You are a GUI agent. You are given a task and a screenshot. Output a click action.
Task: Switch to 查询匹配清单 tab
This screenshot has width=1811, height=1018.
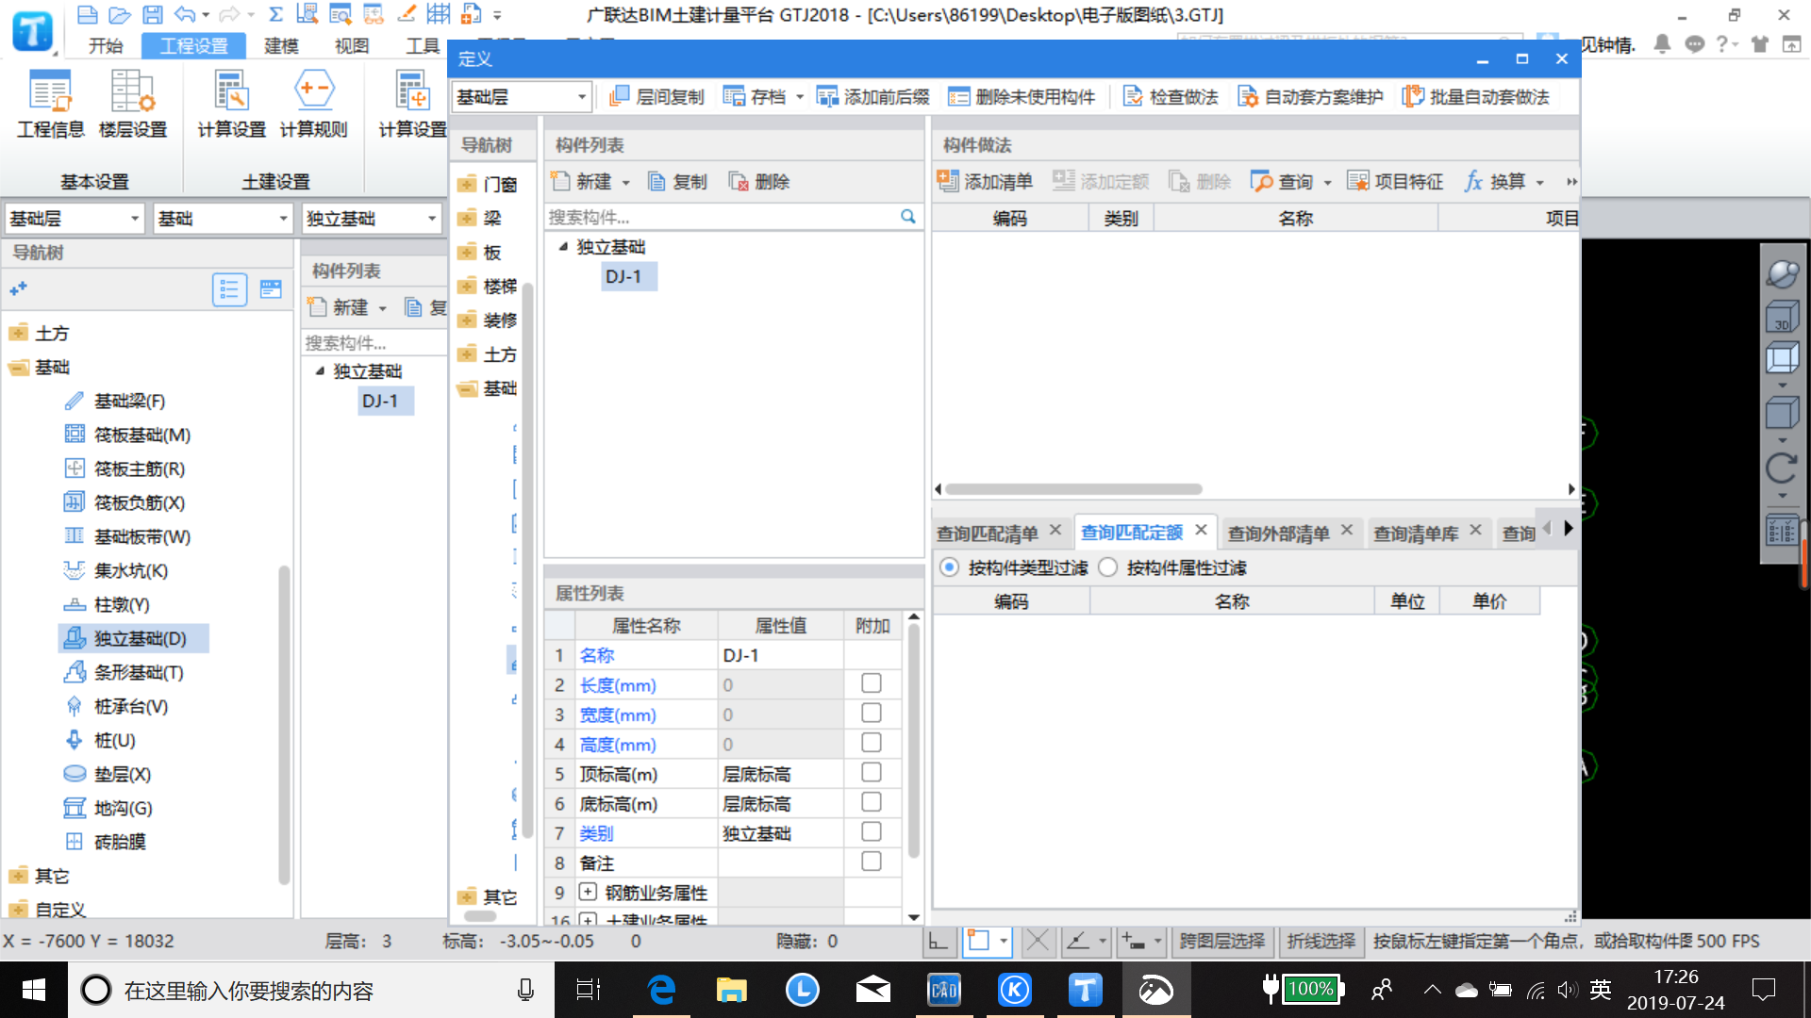pos(988,534)
